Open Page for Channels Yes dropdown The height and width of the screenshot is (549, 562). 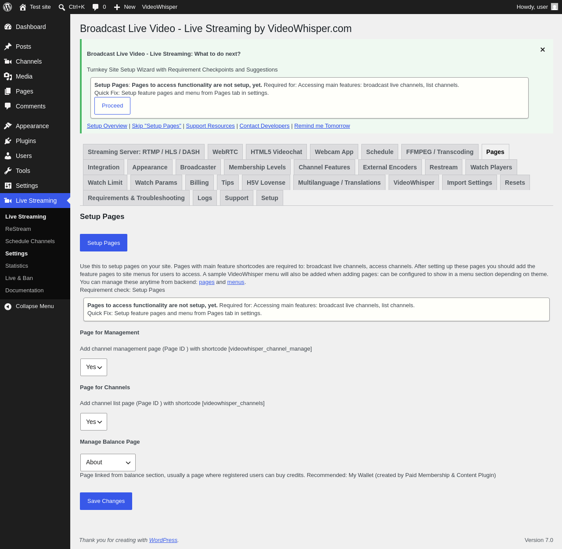tap(94, 422)
